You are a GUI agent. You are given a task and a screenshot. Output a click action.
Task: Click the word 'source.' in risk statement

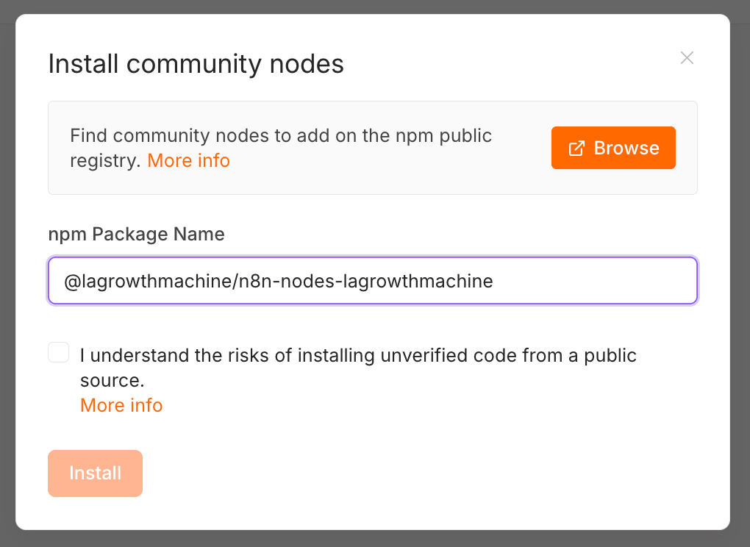click(x=112, y=381)
